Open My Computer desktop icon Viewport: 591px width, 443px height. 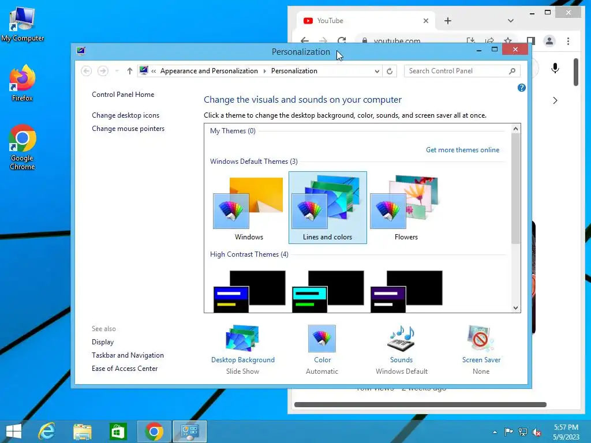click(x=23, y=25)
